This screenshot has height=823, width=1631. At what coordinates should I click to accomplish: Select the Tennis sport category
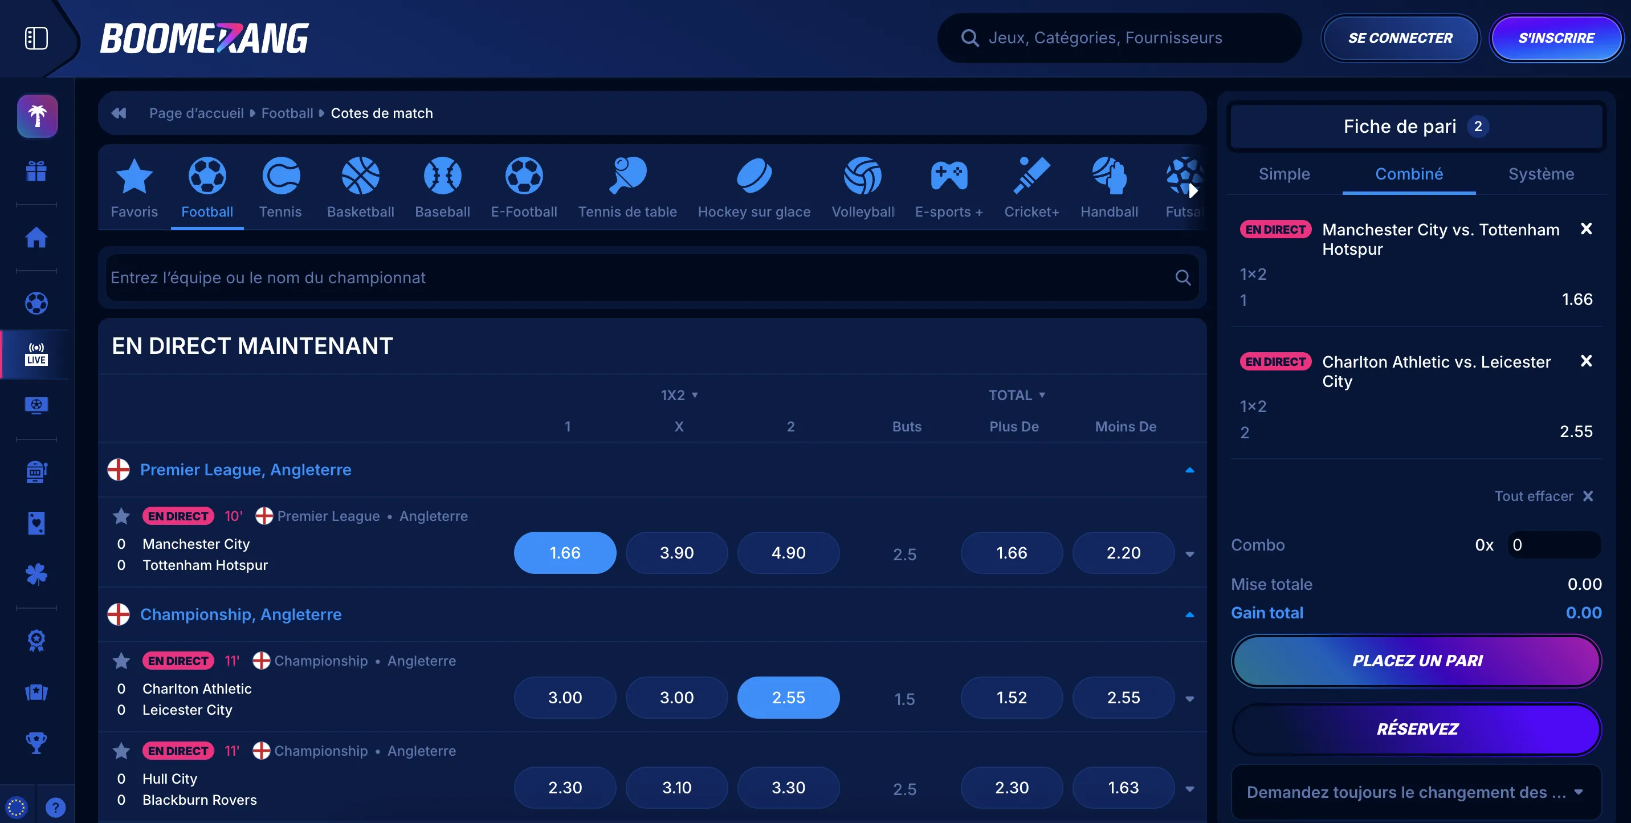tap(280, 187)
